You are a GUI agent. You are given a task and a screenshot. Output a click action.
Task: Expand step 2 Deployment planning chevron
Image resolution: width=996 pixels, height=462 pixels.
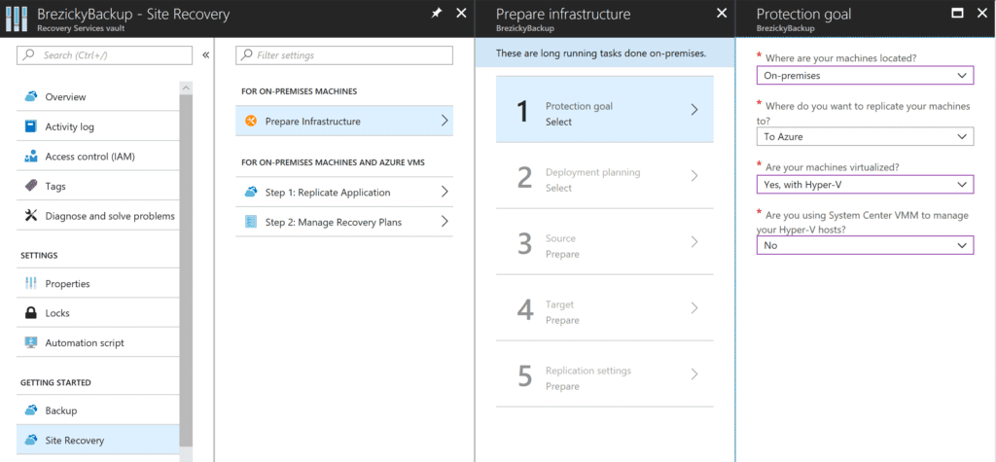point(694,175)
